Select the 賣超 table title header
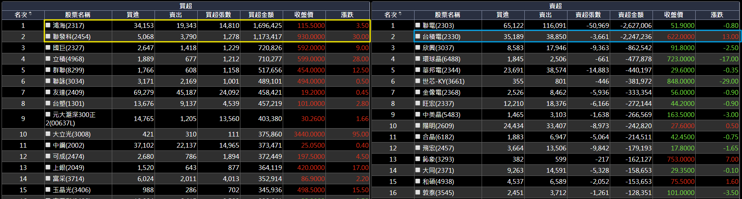This screenshot has height=199, width=742. pyautogui.click(x=556, y=6)
